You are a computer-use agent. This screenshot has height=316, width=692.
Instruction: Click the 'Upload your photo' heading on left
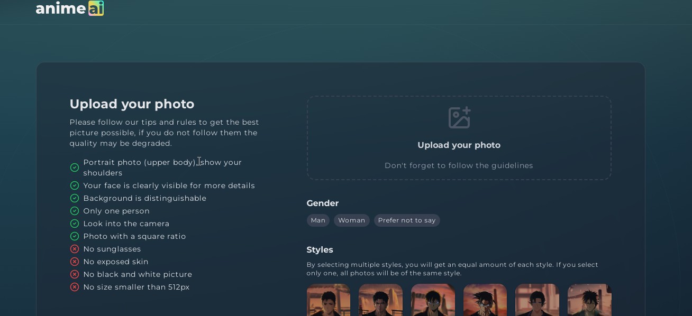point(132,104)
